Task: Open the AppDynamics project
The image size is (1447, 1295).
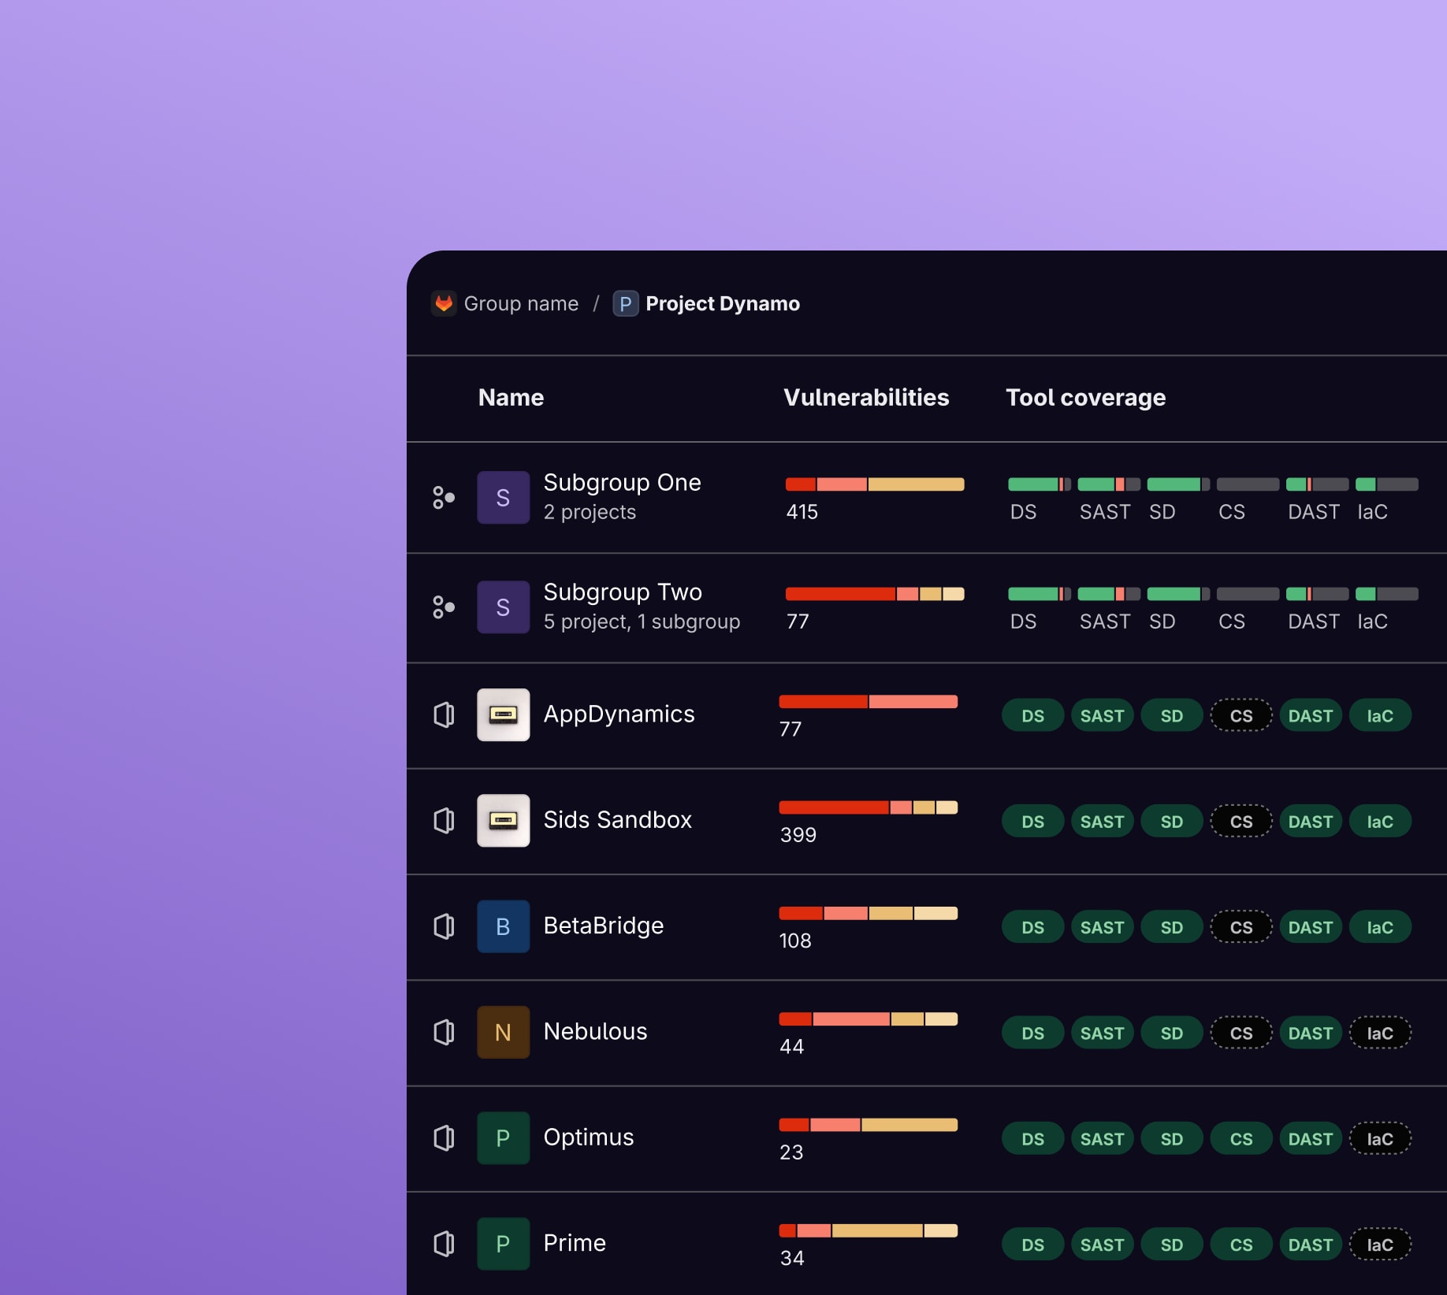Action: [x=619, y=714]
